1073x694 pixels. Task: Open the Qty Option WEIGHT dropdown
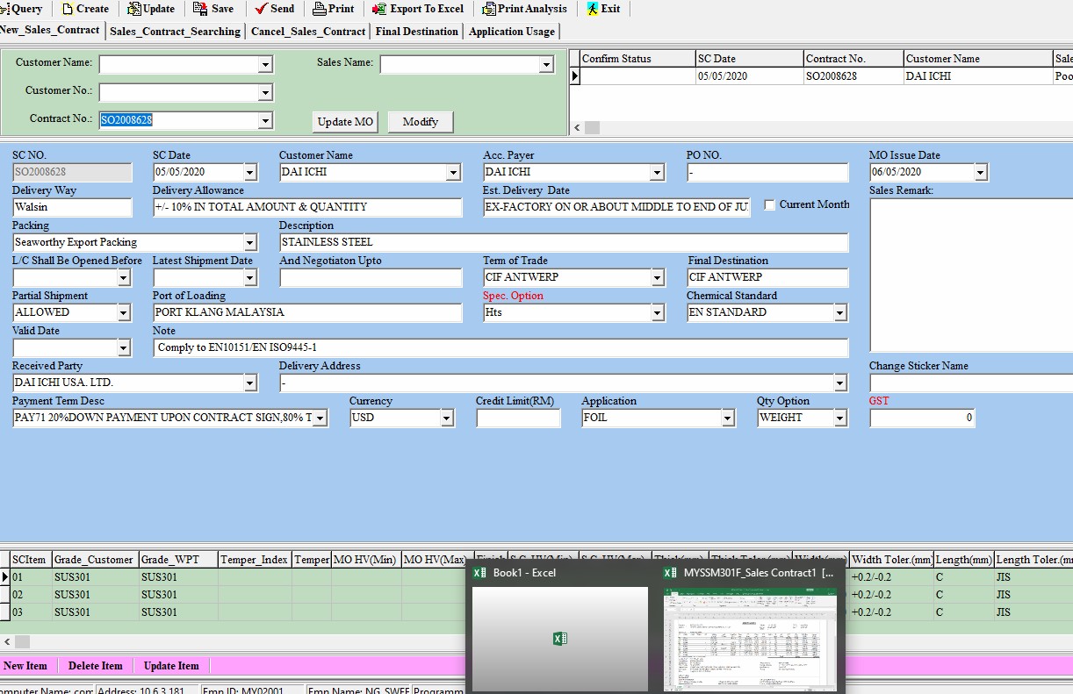(x=840, y=419)
